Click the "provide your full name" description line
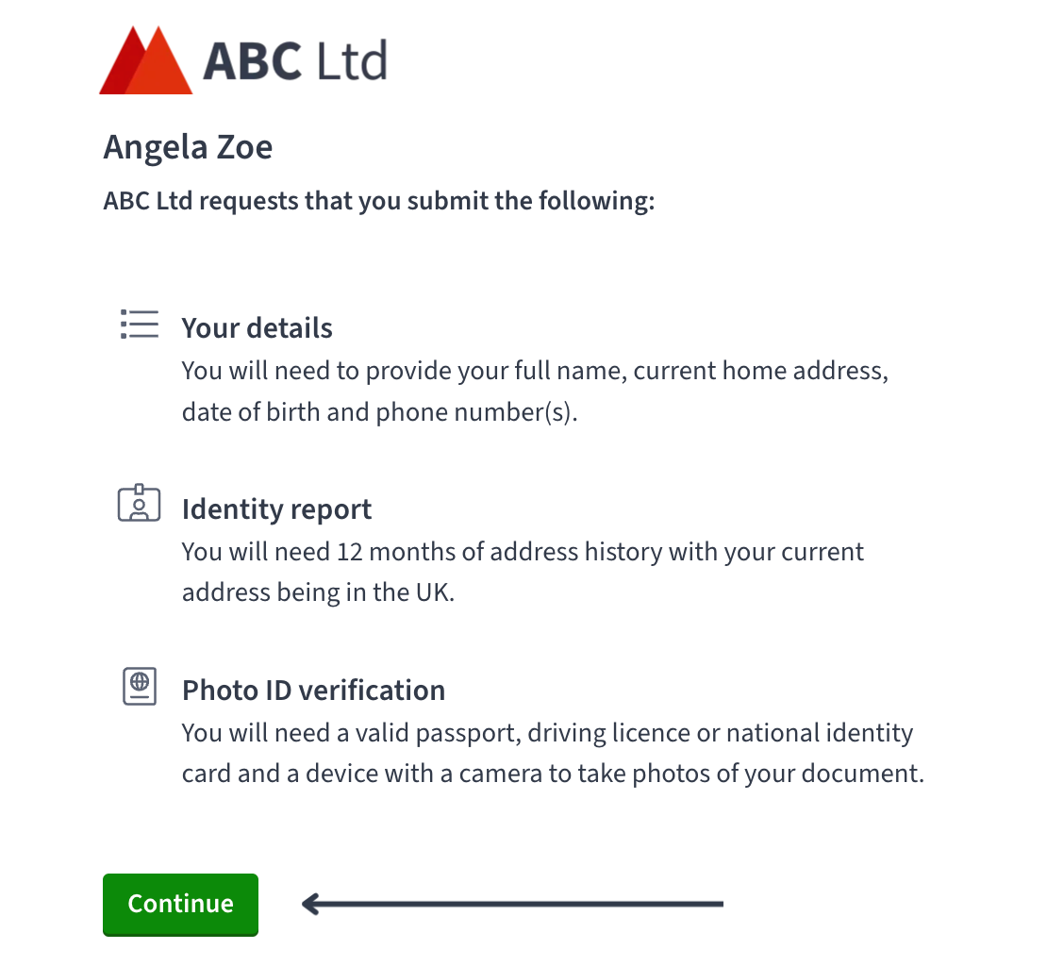Image resolution: width=1047 pixels, height=966 pixels. pos(535,371)
